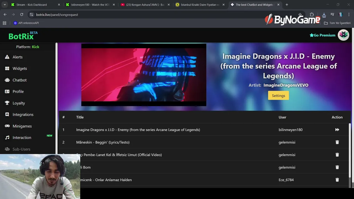Open a new browser tab

point(287,5)
